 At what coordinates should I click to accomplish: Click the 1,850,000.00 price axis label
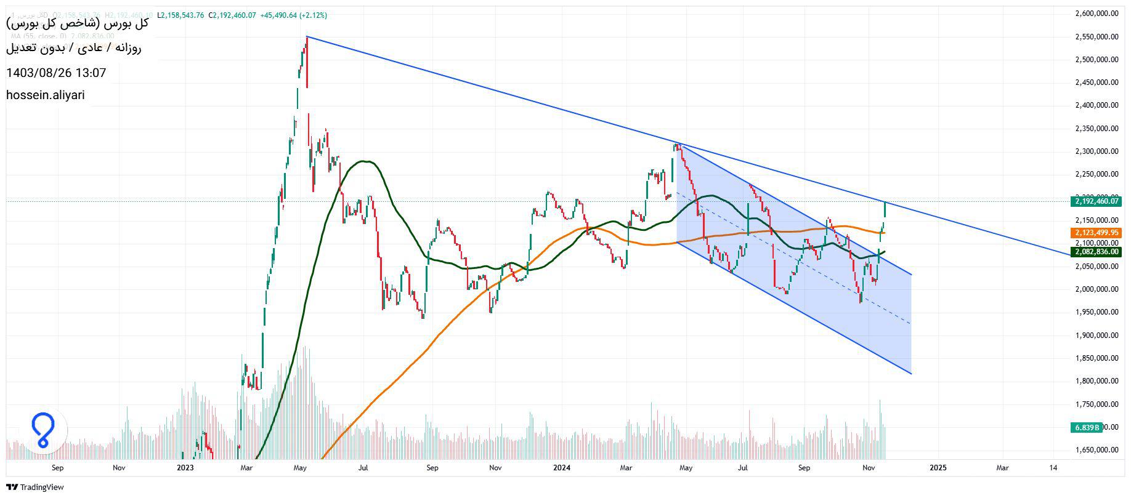point(1097,358)
